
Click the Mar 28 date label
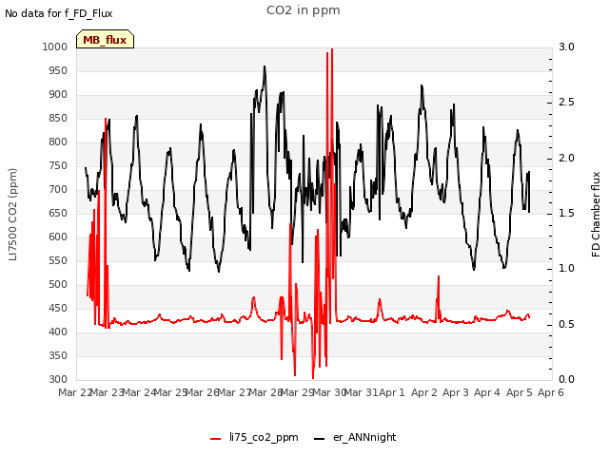coord(265,392)
